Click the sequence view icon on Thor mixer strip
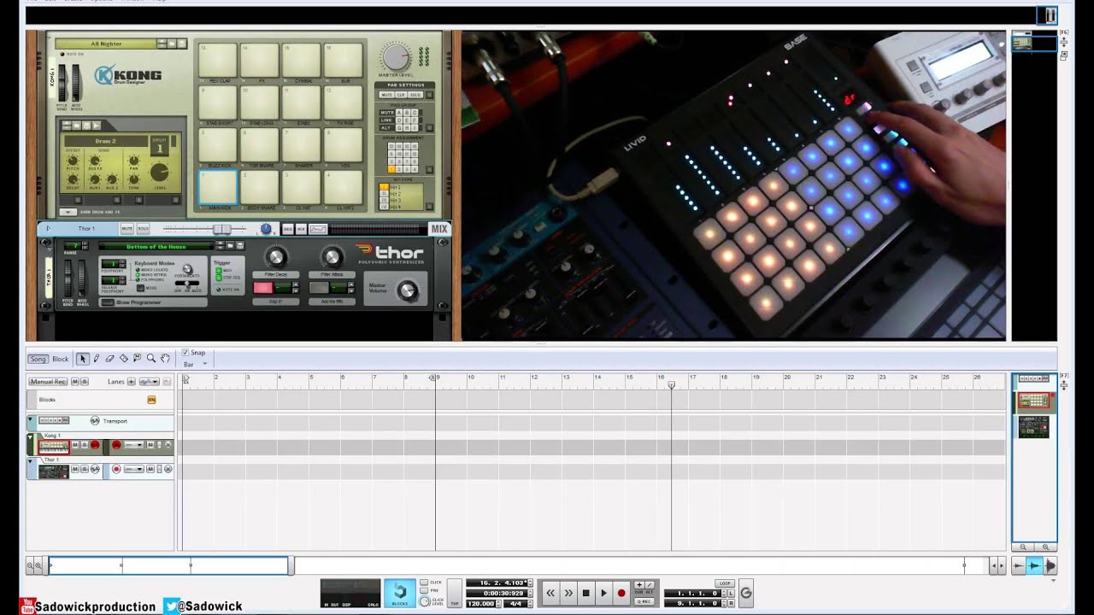This screenshot has height=615, width=1094. [x=318, y=229]
